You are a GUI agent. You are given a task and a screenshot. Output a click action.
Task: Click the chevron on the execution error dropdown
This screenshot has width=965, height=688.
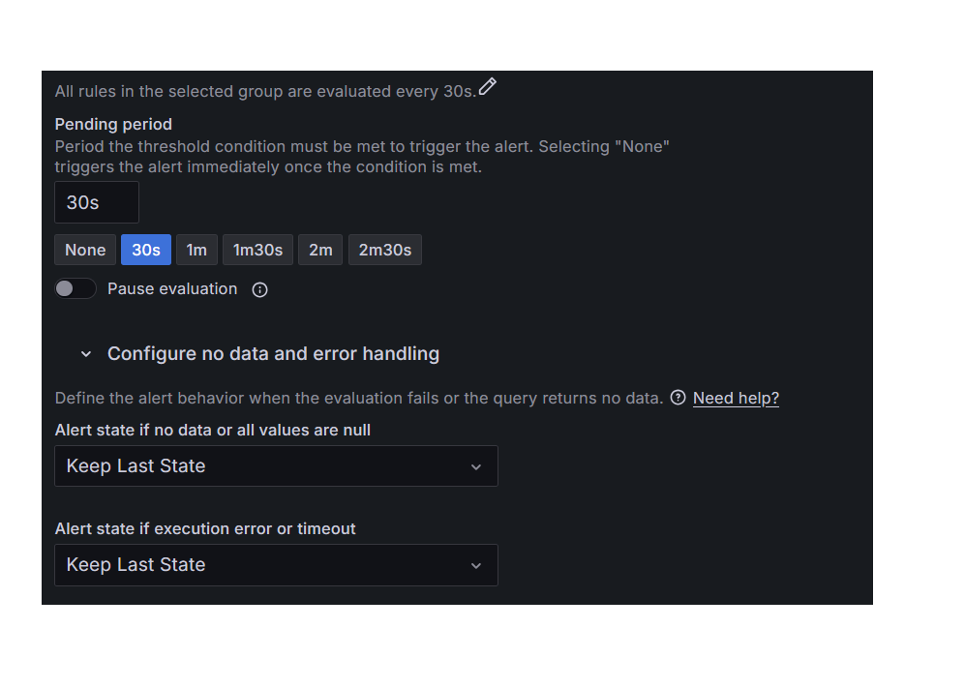[x=476, y=565]
